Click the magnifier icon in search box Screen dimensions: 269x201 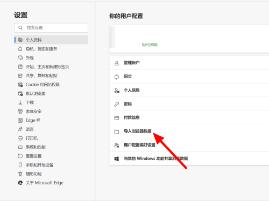20,28
